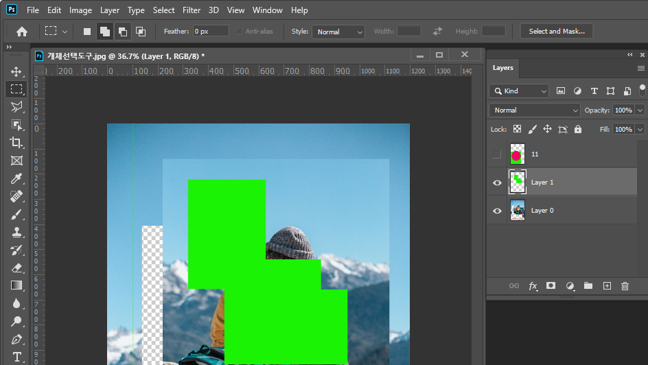
Task: Create new fill or adjustment layer
Action: coord(570,285)
